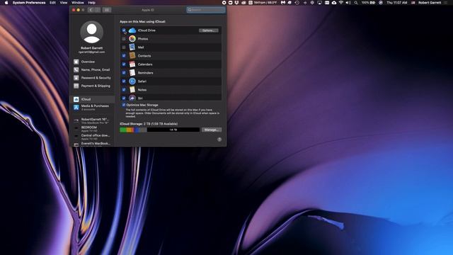The image size is (453, 255).
Task: Click the Search field in System Preferences
Action: pos(206,10)
